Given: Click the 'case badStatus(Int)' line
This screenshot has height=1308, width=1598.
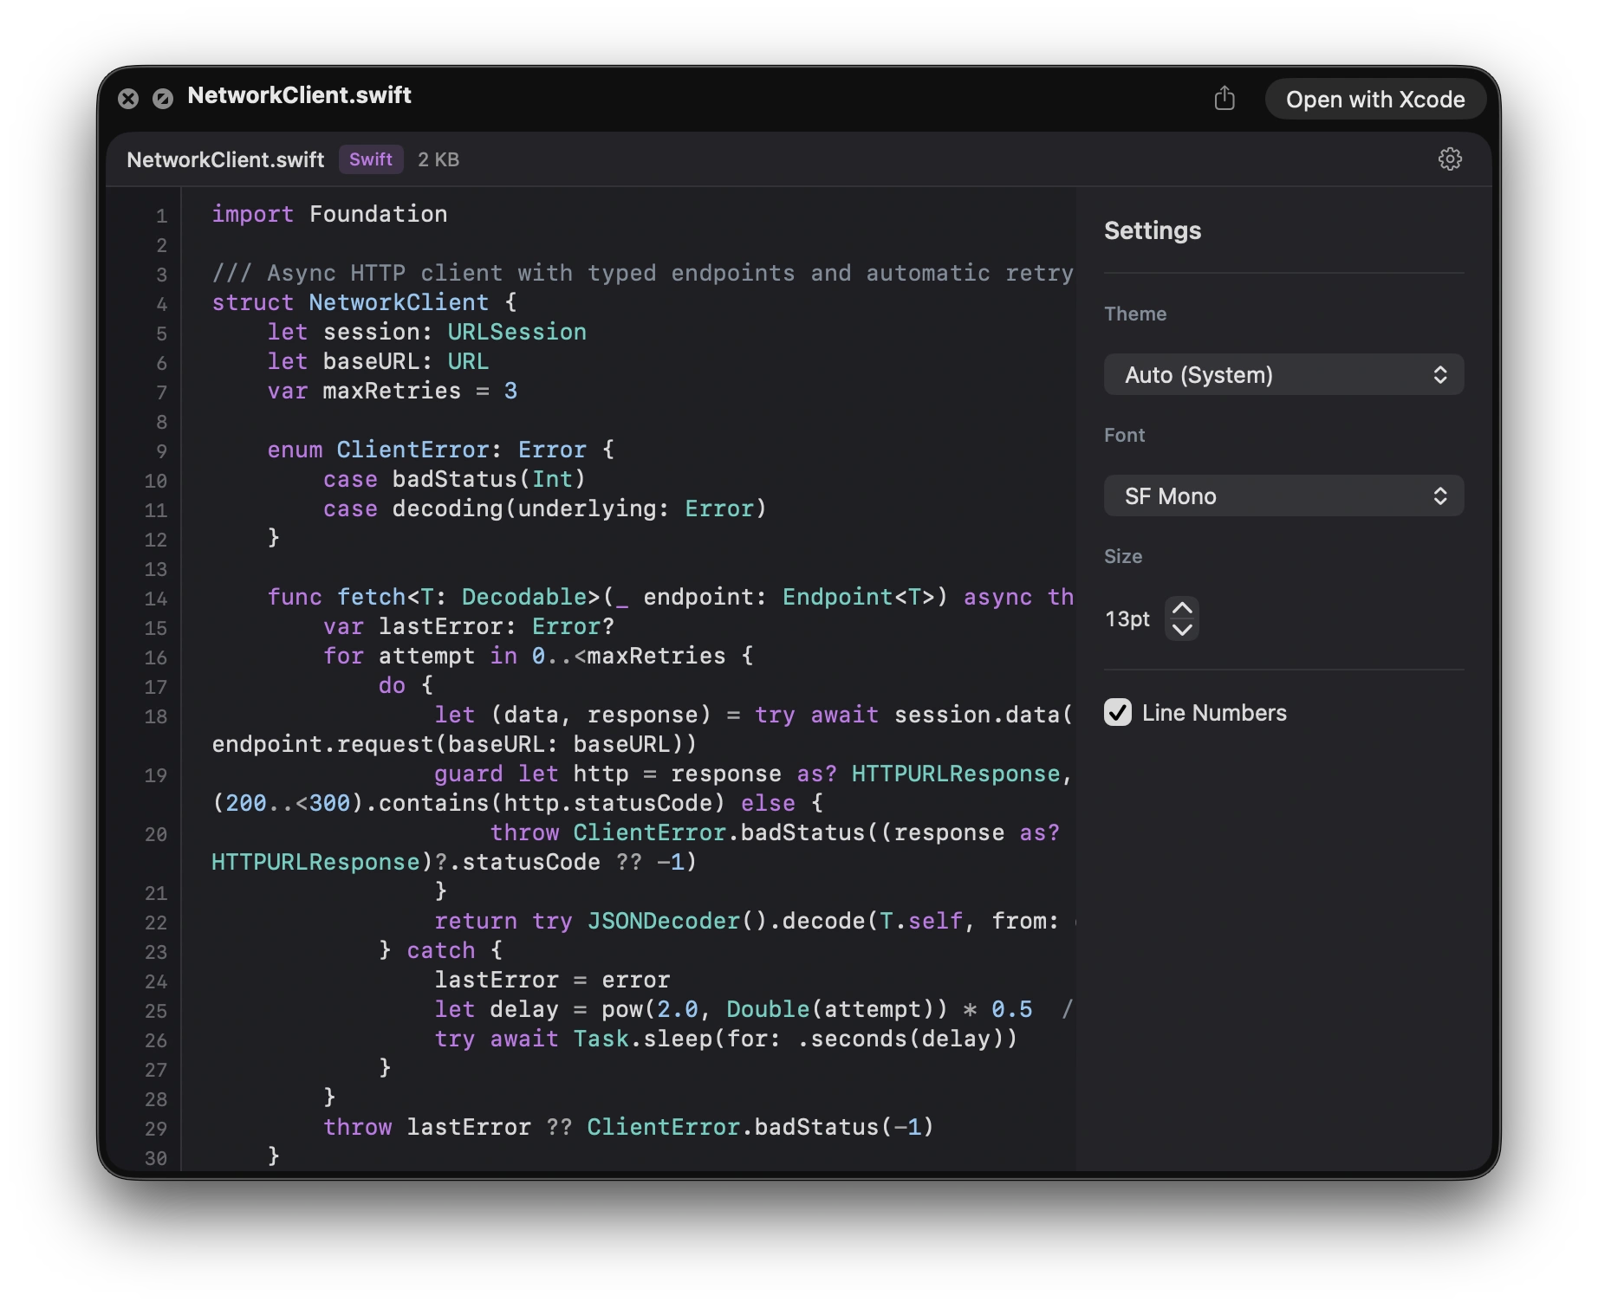Looking at the screenshot, I should pyautogui.click(x=454, y=479).
